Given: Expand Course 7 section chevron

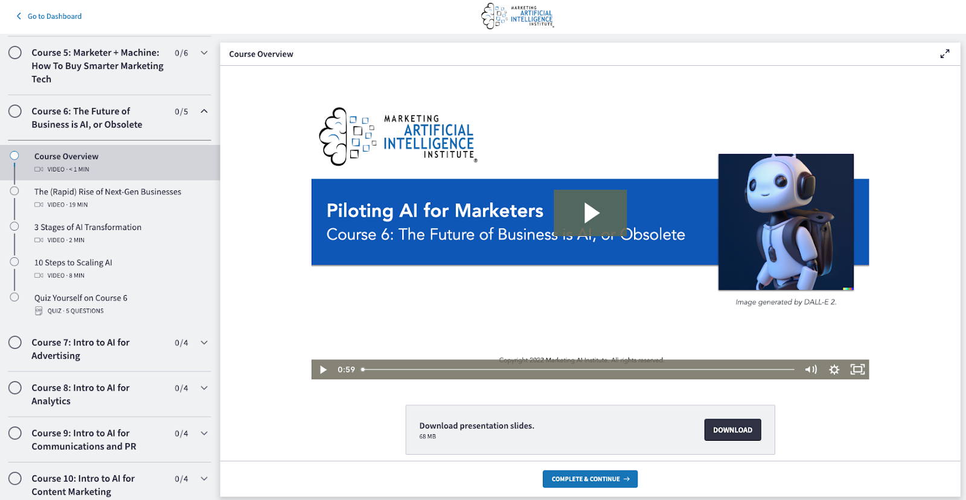Looking at the screenshot, I should tap(204, 343).
